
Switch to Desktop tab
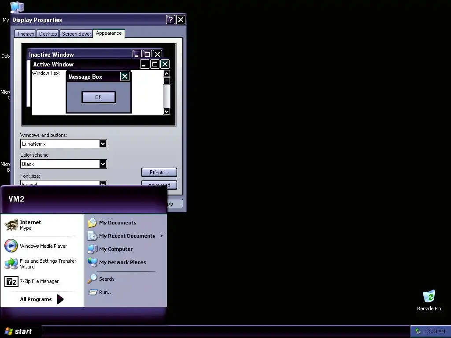pyautogui.click(x=48, y=34)
